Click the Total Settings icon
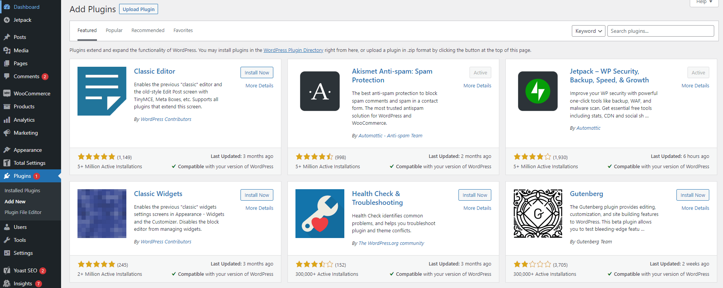 pos(7,163)
